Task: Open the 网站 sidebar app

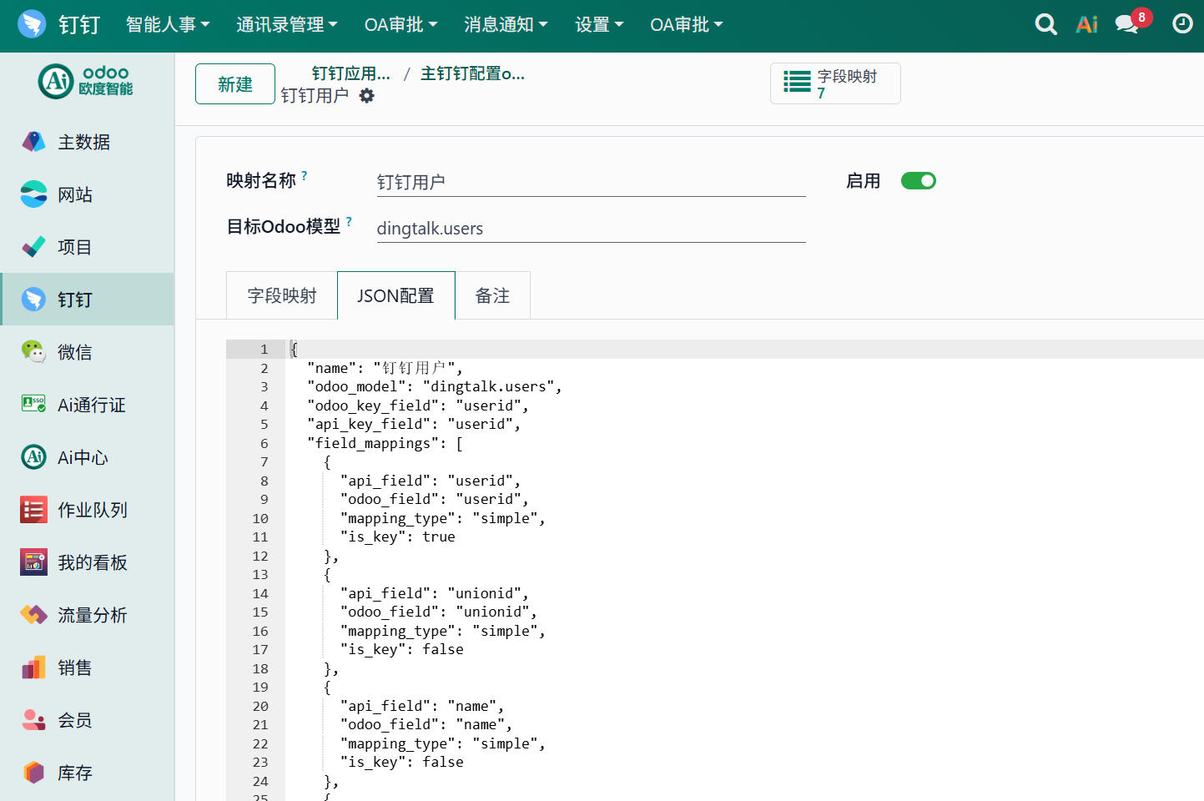Action: pos(87,194)
